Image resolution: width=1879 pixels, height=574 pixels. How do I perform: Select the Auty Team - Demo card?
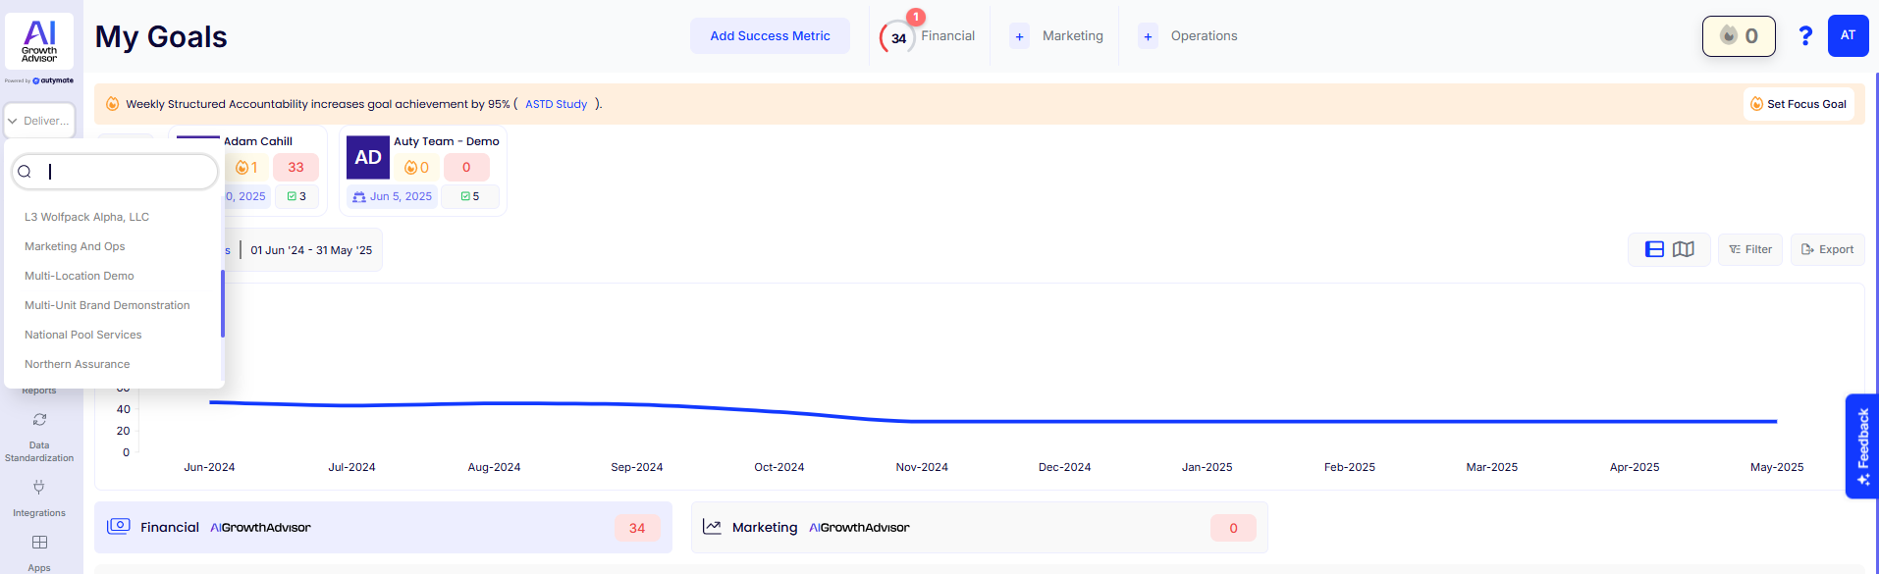[423, 170]
